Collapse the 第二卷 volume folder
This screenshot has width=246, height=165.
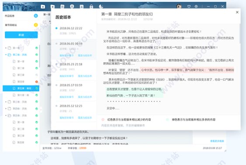click(6, 55)
